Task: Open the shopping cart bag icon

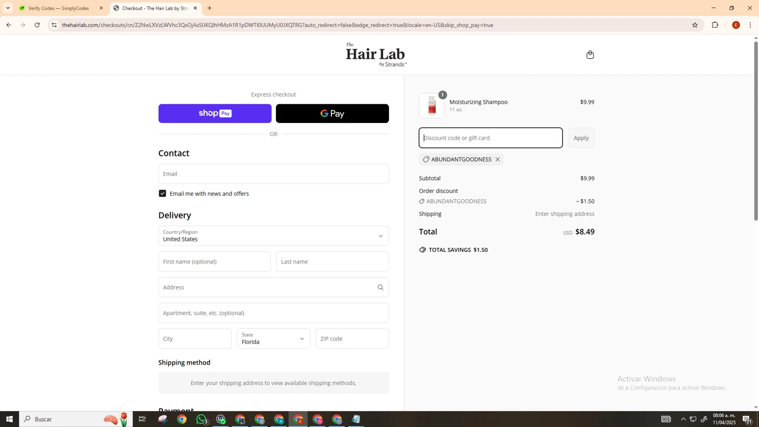Action: 590,55
